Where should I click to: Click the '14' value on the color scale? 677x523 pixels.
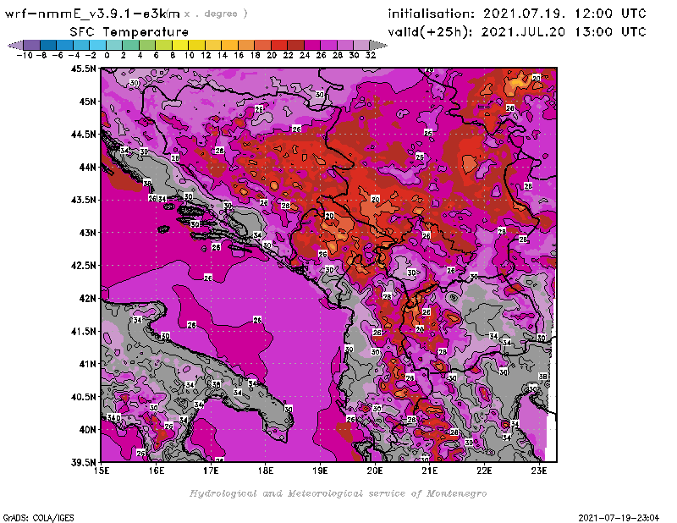[222, 55]
